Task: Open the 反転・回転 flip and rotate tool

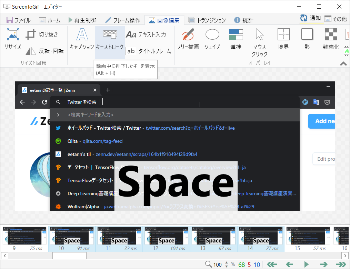Action: click(x=44, y=51)
